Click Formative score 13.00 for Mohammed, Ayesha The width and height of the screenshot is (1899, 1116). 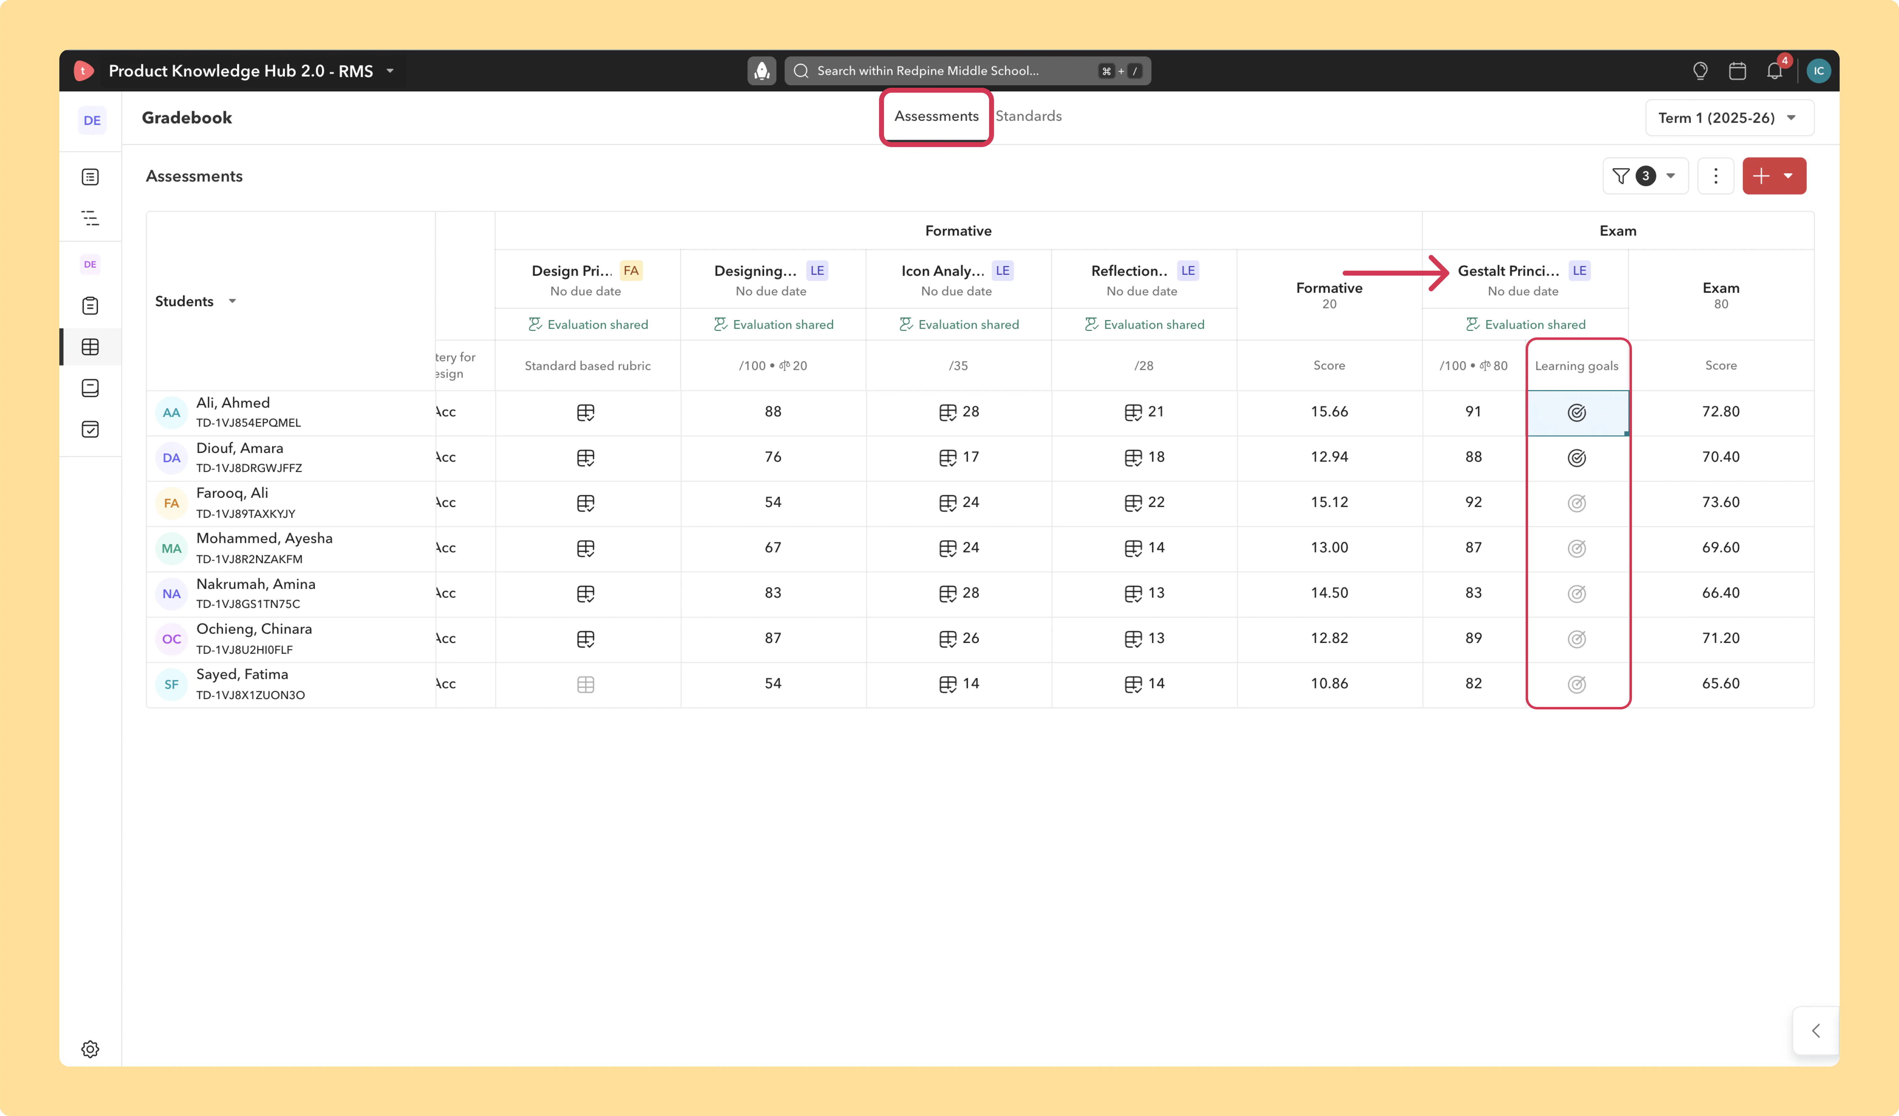(1329, 548)
